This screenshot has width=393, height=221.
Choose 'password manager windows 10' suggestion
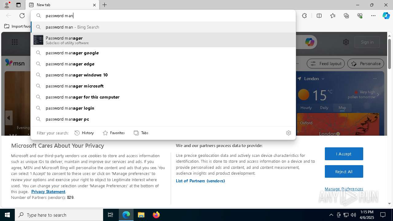click(x=163, y=75)
